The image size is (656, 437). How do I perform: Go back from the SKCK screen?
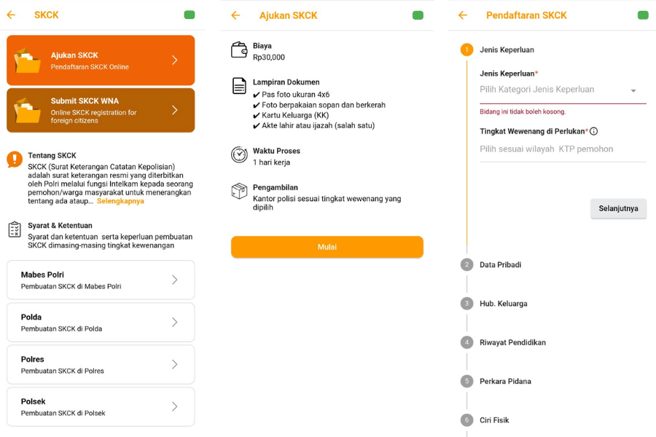pos(11,15)
